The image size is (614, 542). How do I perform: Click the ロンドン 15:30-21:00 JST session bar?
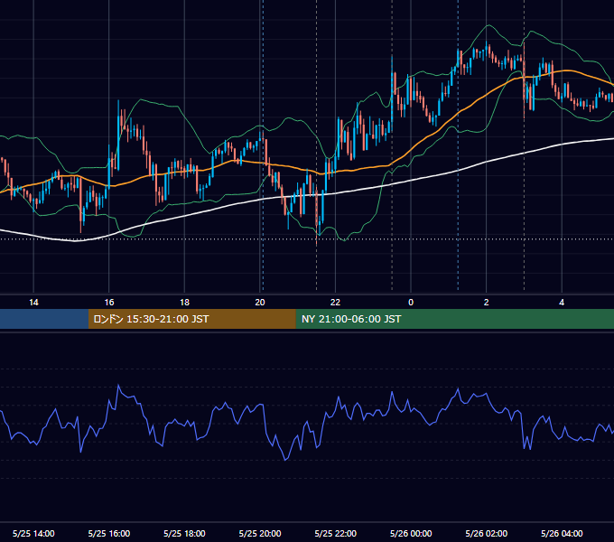[191, 319]
